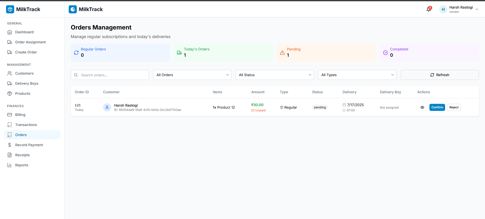Viewport: 485px width, 219px height.
Task: Click the notification bell icon
Action: (429, 9)
